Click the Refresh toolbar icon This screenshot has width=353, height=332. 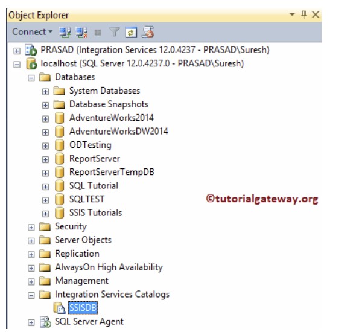point(131,32)
